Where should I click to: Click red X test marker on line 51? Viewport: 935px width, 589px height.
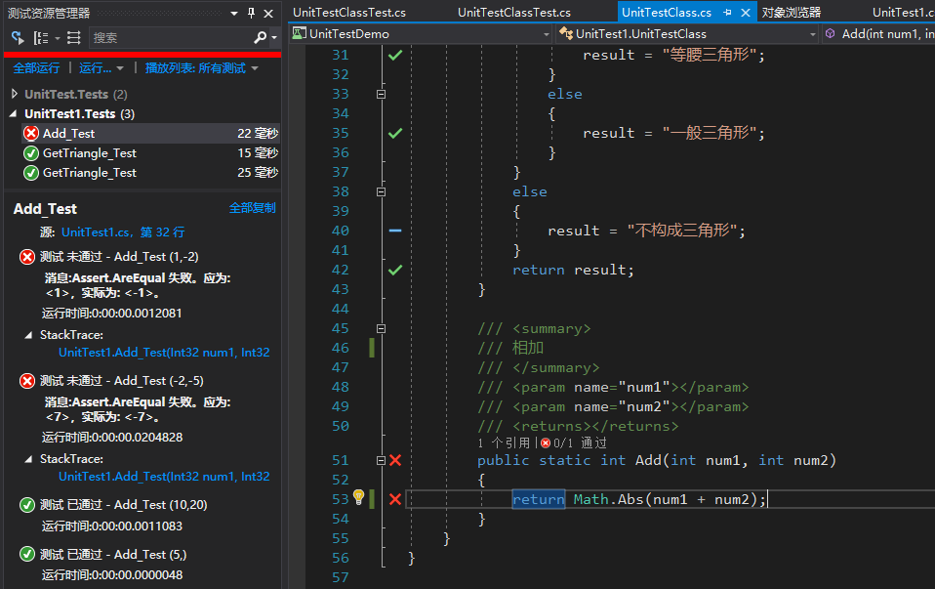pos(395,460)
